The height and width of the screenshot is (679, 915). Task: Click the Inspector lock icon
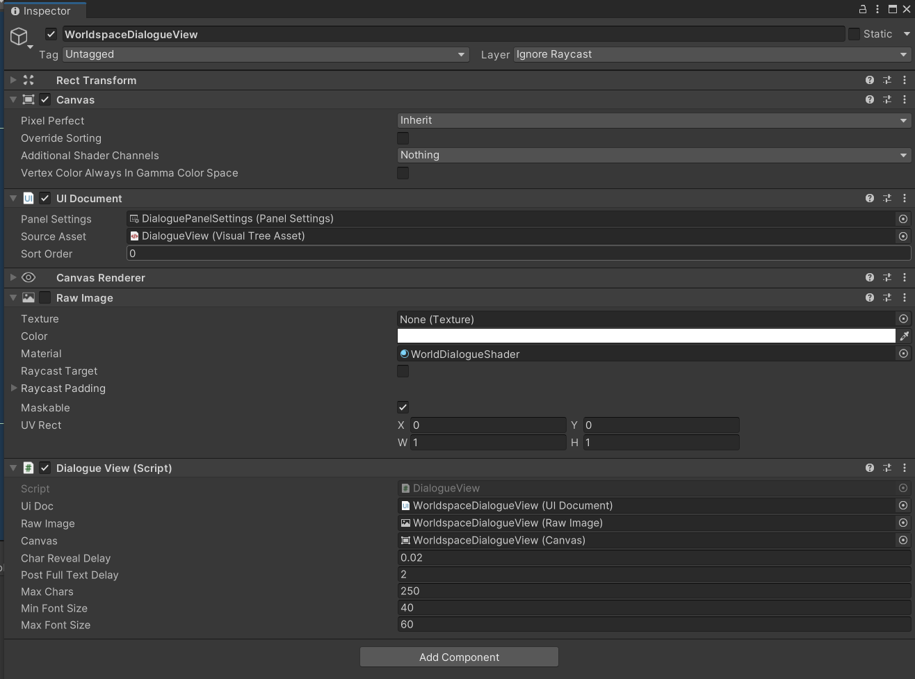863,9
